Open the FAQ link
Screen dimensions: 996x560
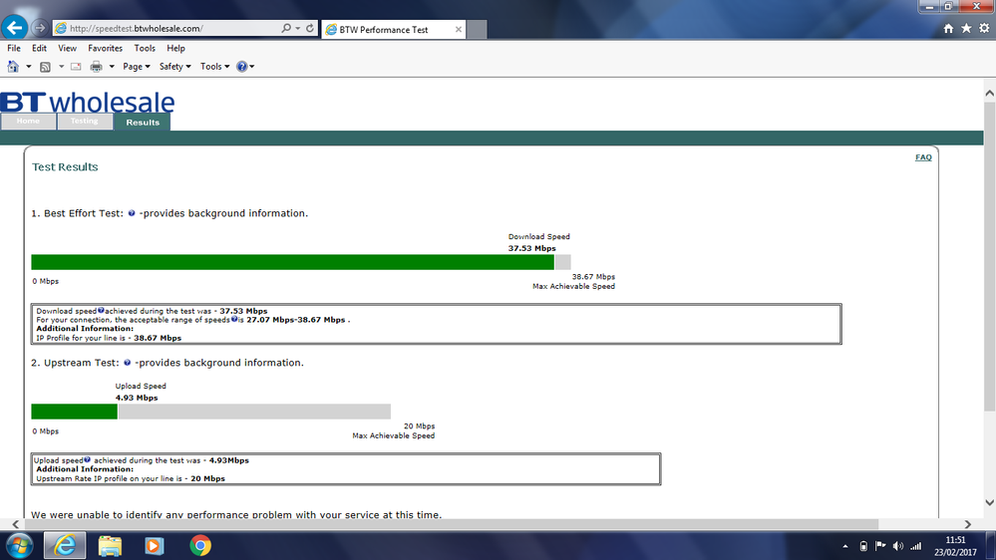click(x=923, y=157)
